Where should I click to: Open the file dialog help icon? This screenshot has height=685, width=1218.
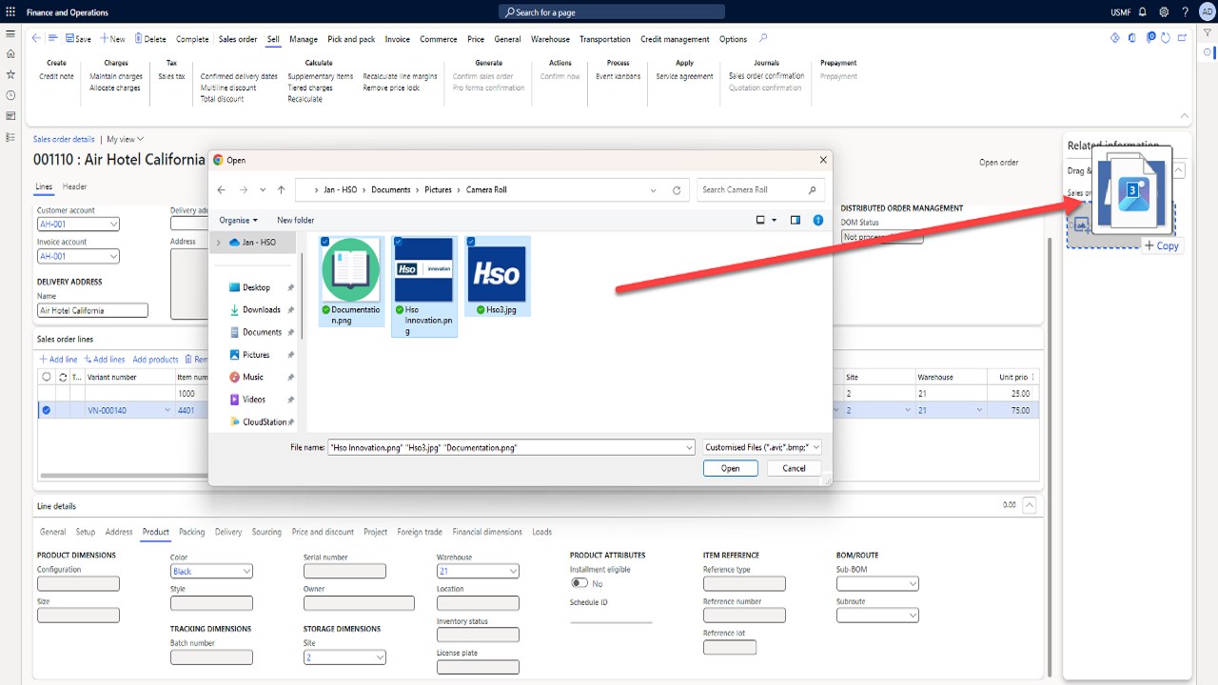click(x=818, y=220)
